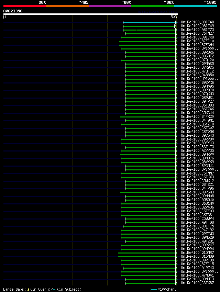Select the UniRef100_Q2V436 label
This screenshot has height=292, width=220.
(197, 207)
